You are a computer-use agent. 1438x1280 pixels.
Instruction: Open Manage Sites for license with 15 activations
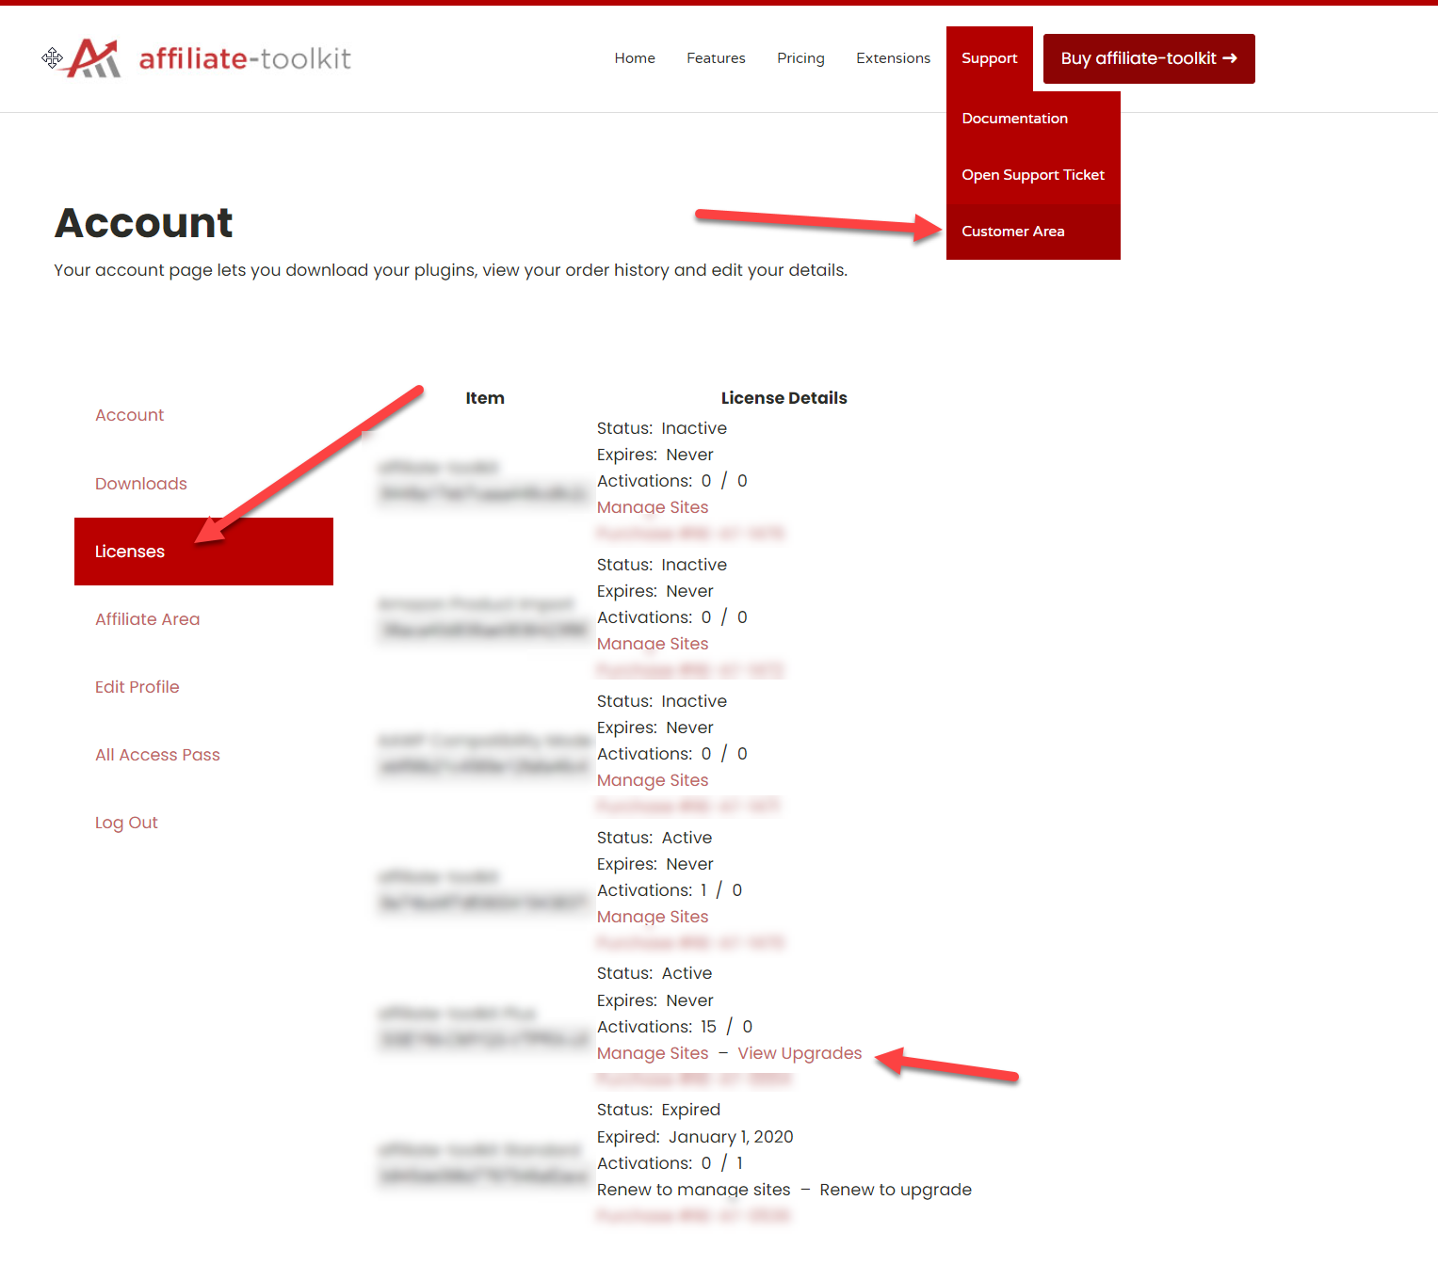[x=653, y=1053]
